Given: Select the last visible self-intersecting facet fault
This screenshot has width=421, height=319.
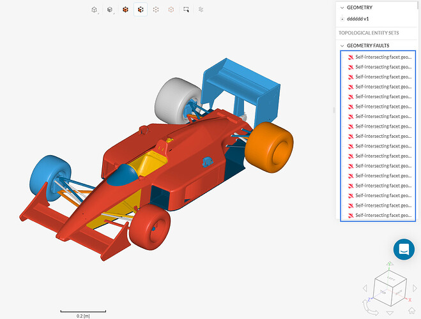Looking at the screenshot, I should click(x=378, y=215).
